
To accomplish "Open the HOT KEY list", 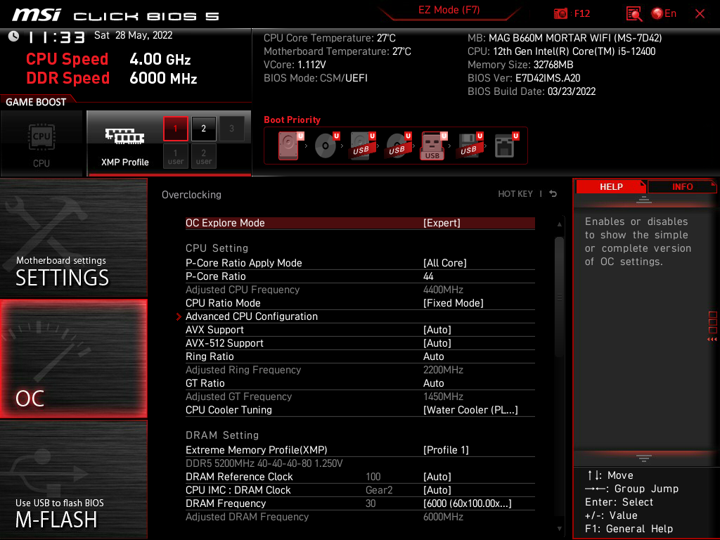I will pos(515,194).
